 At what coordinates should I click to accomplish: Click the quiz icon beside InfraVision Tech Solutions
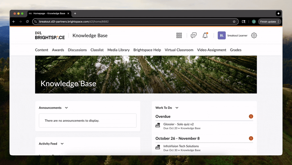pyautogui.click(x=158, y=147)
